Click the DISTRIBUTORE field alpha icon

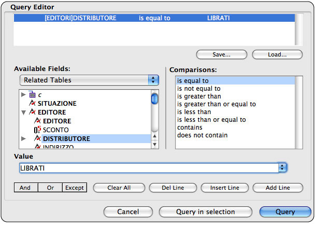[37, 138]
